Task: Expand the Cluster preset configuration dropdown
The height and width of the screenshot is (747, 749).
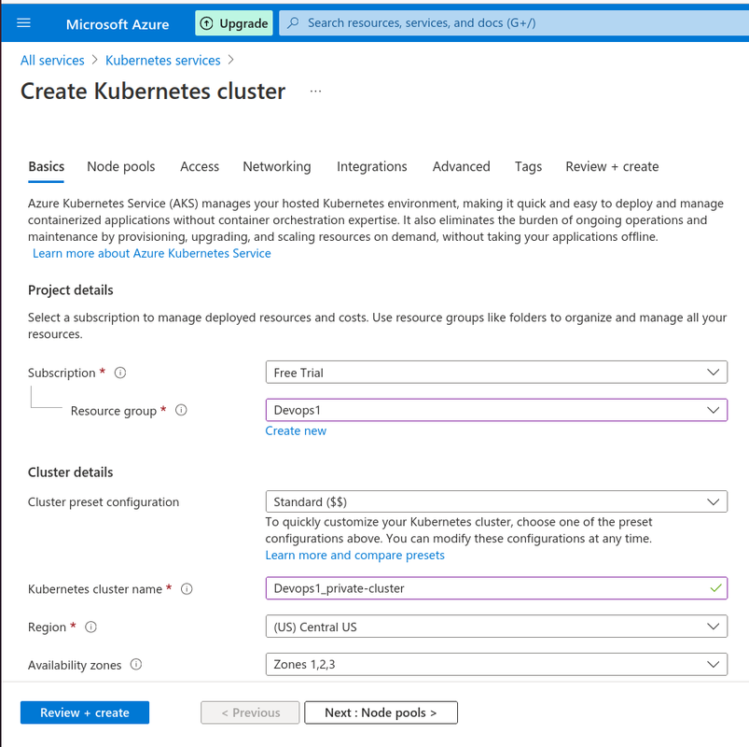Action: [496, 501]
